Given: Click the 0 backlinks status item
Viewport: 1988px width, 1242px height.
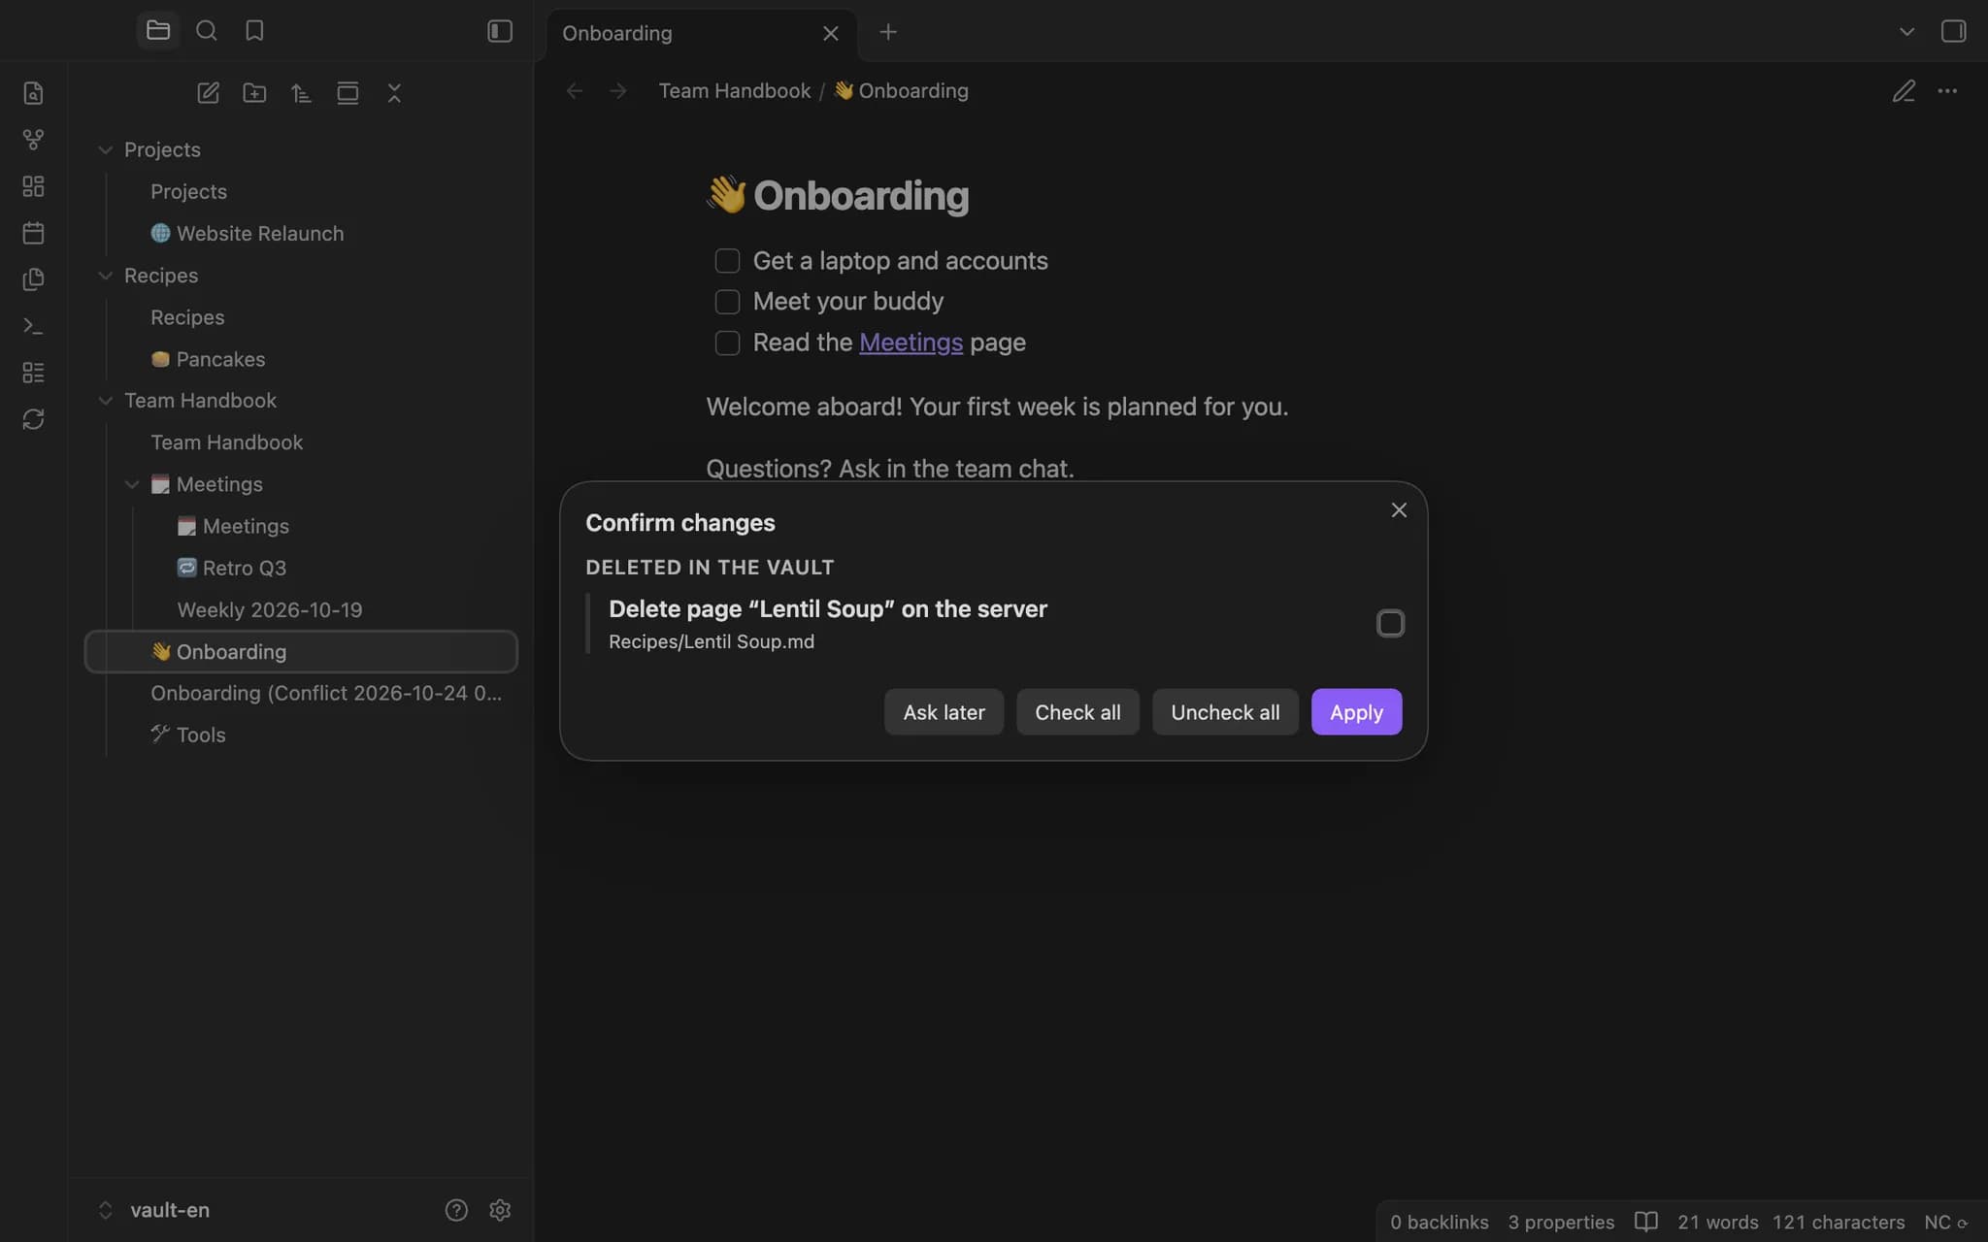Looking at the screenshot, I should pyautogui.click(x=1439, y=1223).
